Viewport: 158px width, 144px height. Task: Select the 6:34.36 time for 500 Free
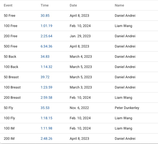46,46
